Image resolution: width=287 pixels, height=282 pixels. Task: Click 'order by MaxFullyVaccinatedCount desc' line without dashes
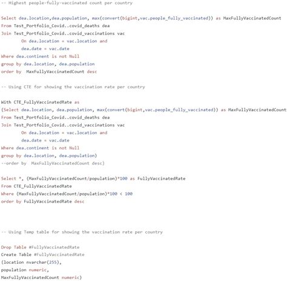pyautogui.click(x=49, y=71)
